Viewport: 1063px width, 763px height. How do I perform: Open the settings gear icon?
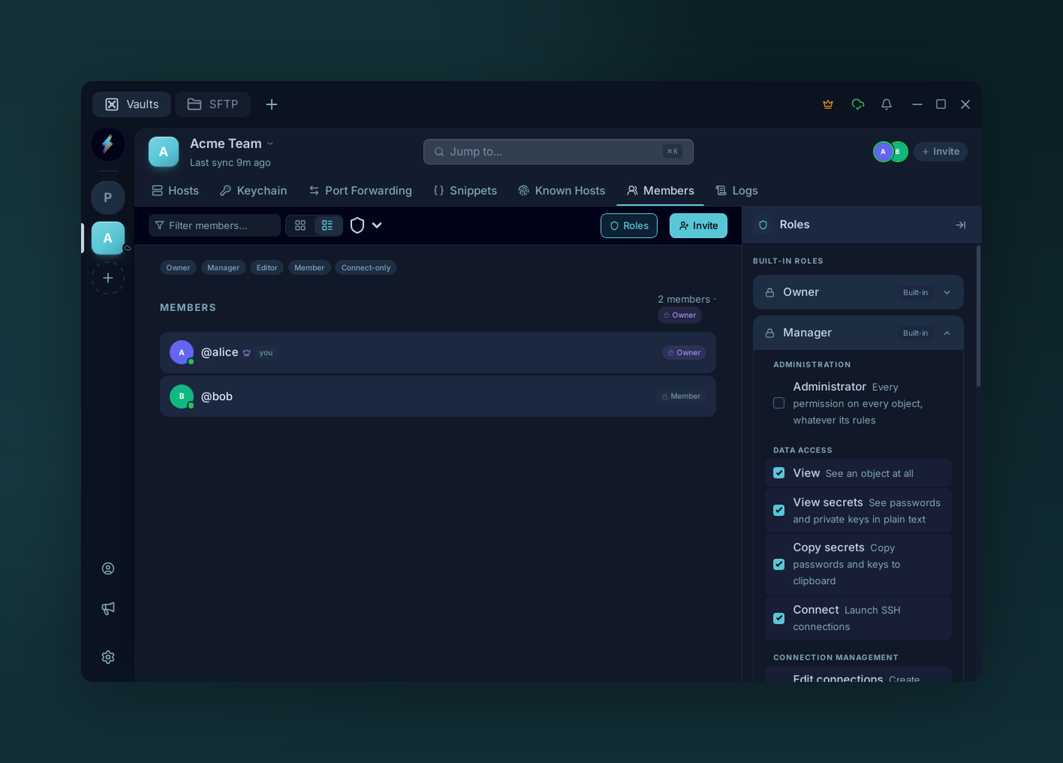[108, 657]
